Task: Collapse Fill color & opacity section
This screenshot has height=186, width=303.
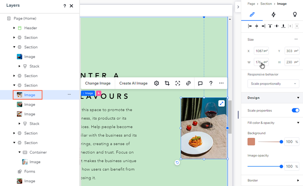Action: coord(298,123)
